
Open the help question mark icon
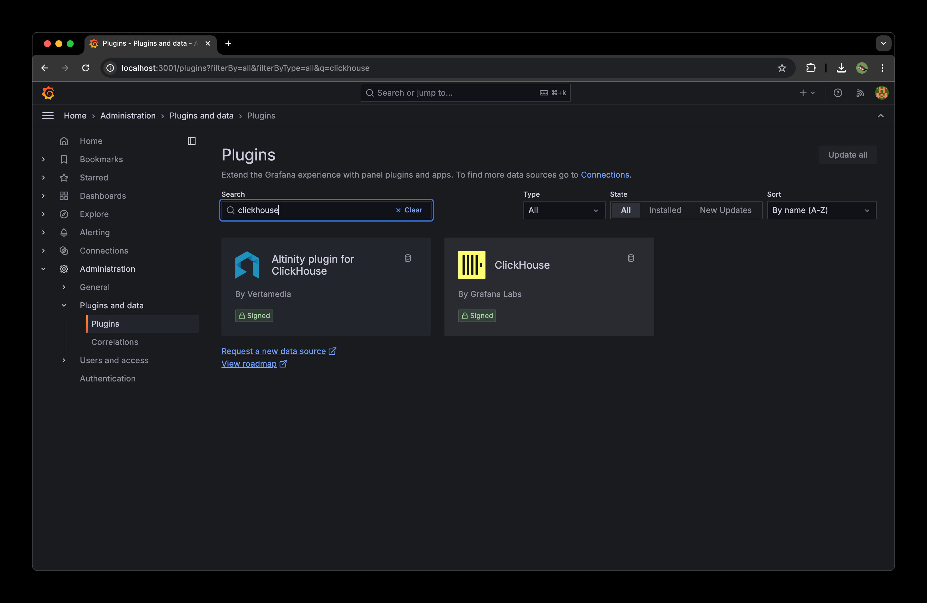[x=838, y=93]
